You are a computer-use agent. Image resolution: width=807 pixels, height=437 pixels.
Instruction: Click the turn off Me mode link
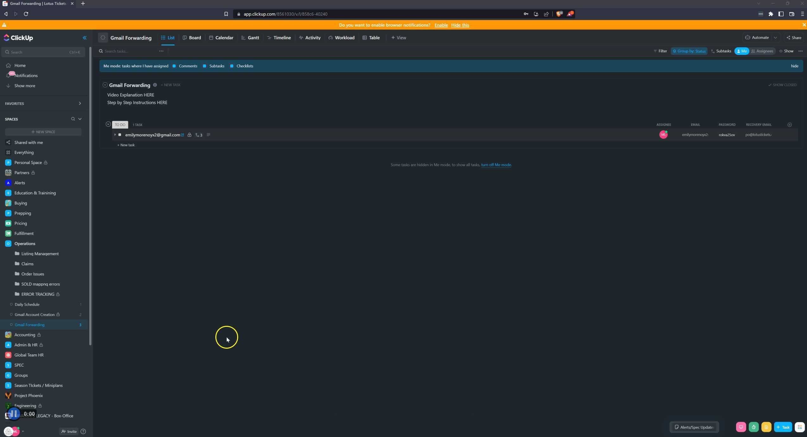coord(496,165)
